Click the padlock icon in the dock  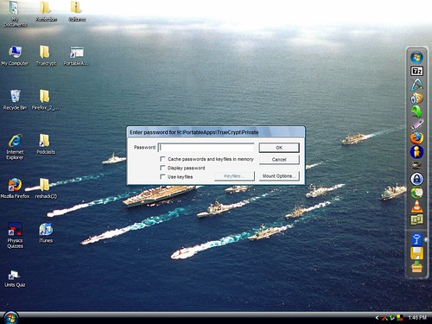pyautogui.click(x=416, y=179)
